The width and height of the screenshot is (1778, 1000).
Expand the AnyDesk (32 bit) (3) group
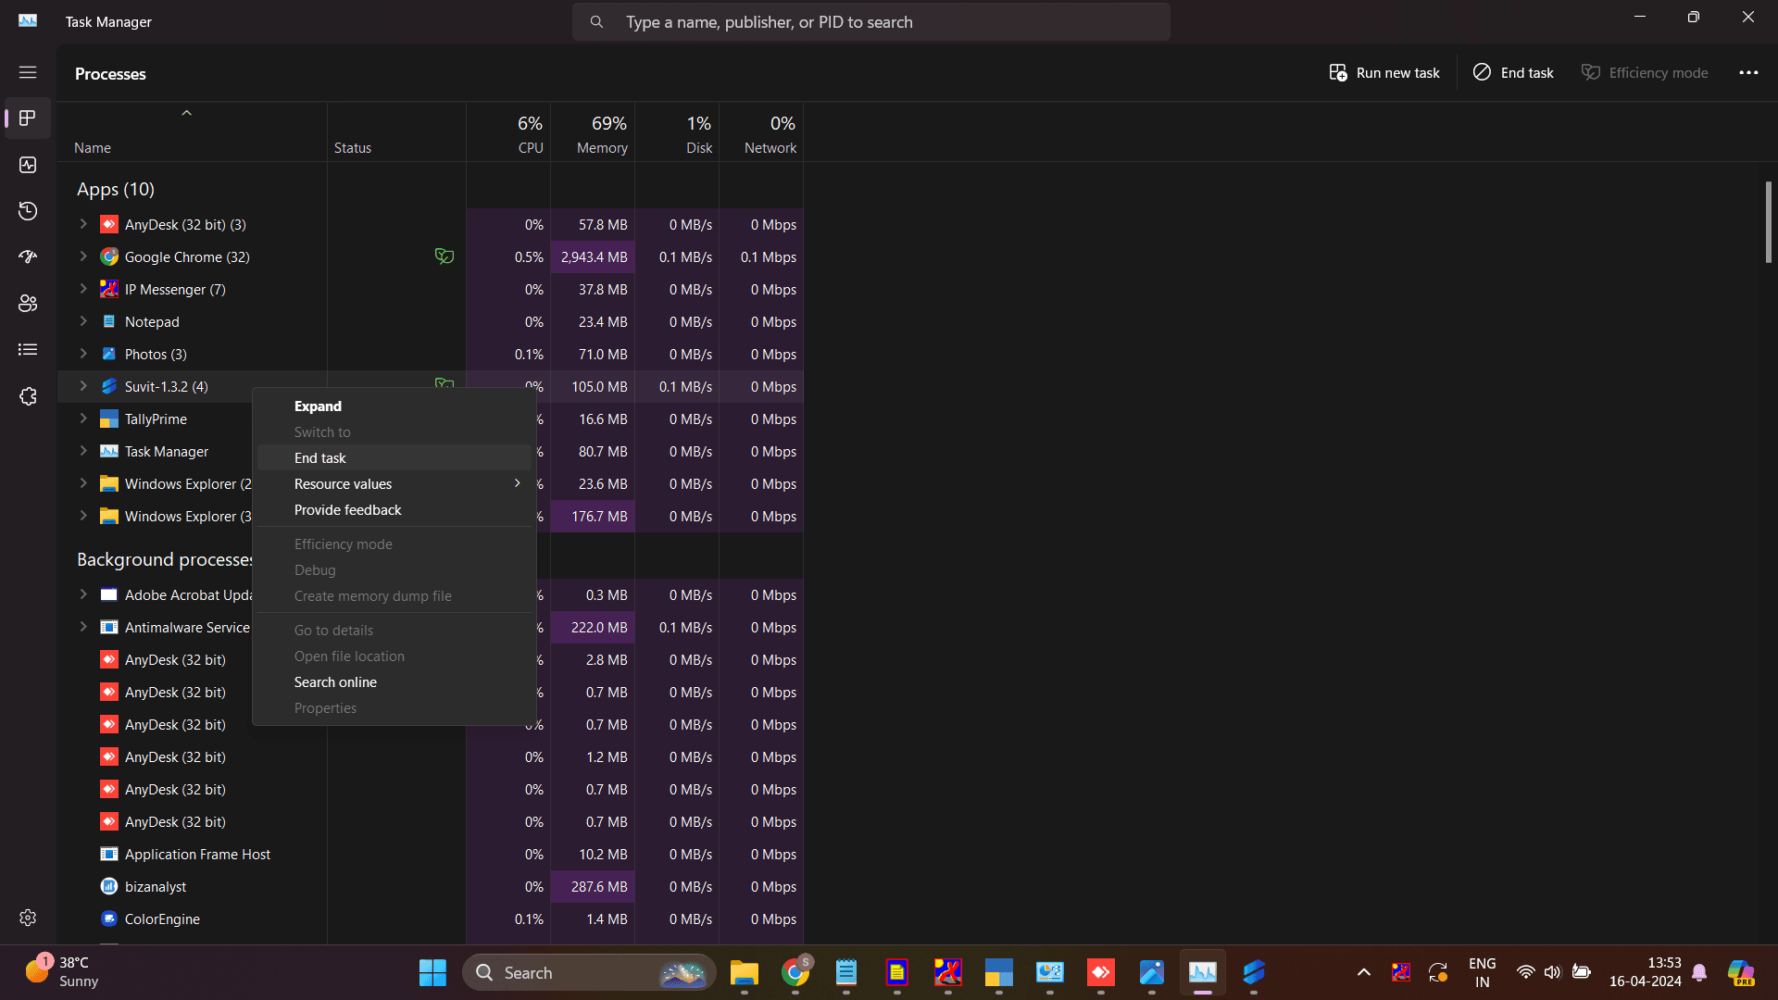click(x=83, y=224)
